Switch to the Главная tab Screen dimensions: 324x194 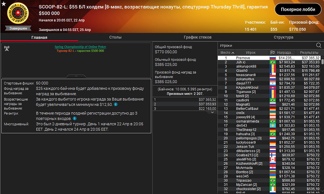39,37
